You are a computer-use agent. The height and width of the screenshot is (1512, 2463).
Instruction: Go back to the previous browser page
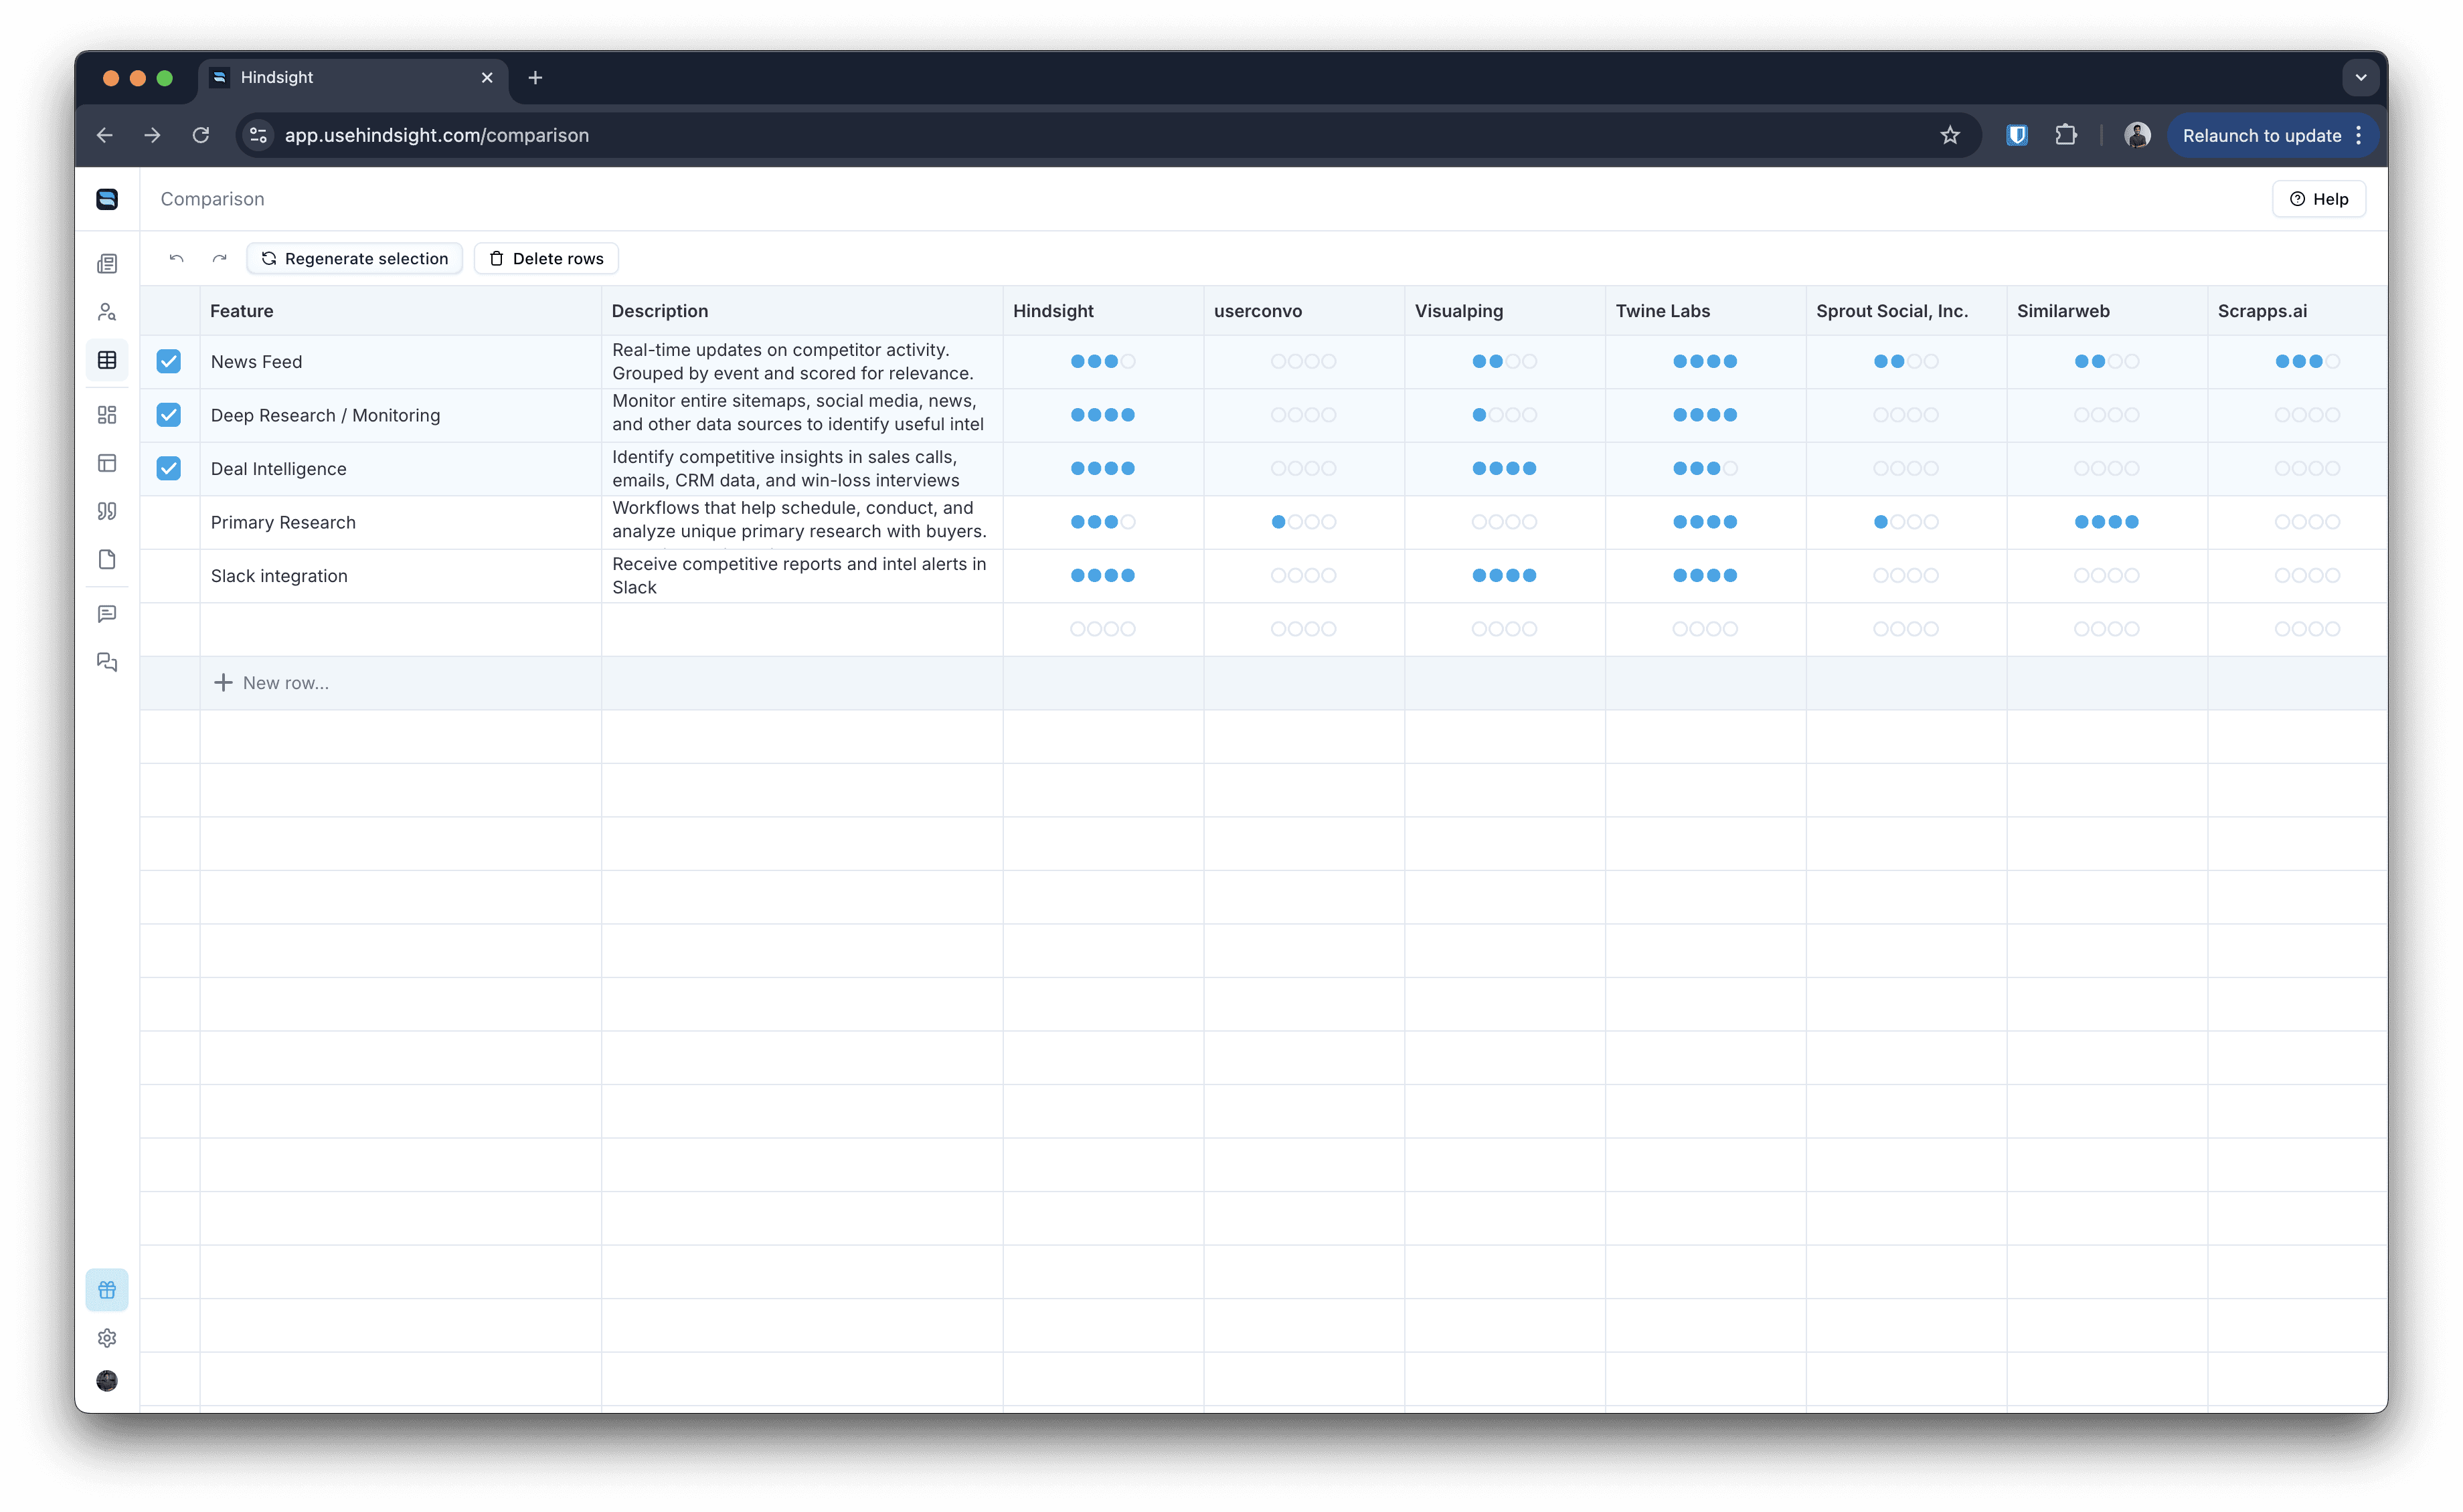coord(104,135)
